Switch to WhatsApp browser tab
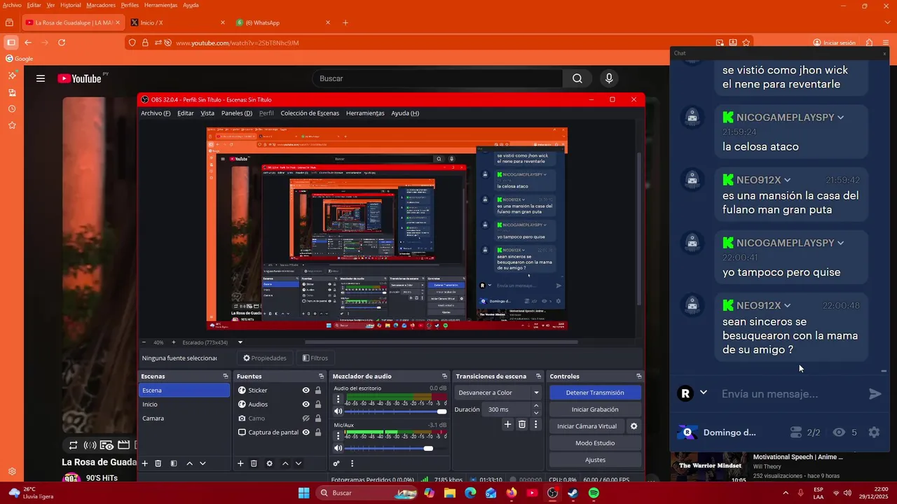This screenshot has width=897, height=504. tap(283, 22)
